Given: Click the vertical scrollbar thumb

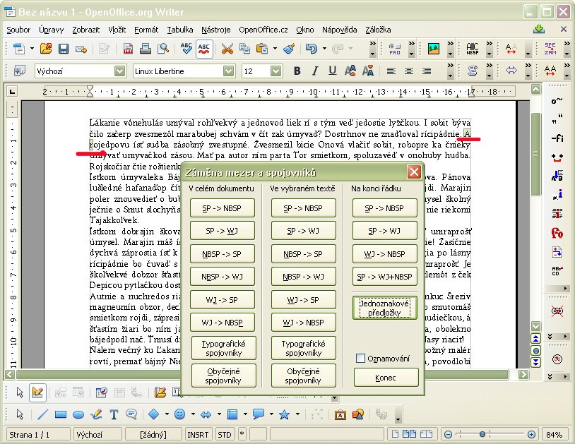Looking at the screenshot, I should (x=535, y=154).
